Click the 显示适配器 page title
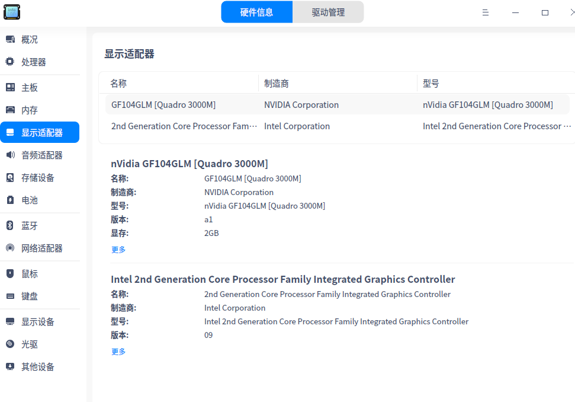This screenshot has width=575, height=402. tap(130, 54)
